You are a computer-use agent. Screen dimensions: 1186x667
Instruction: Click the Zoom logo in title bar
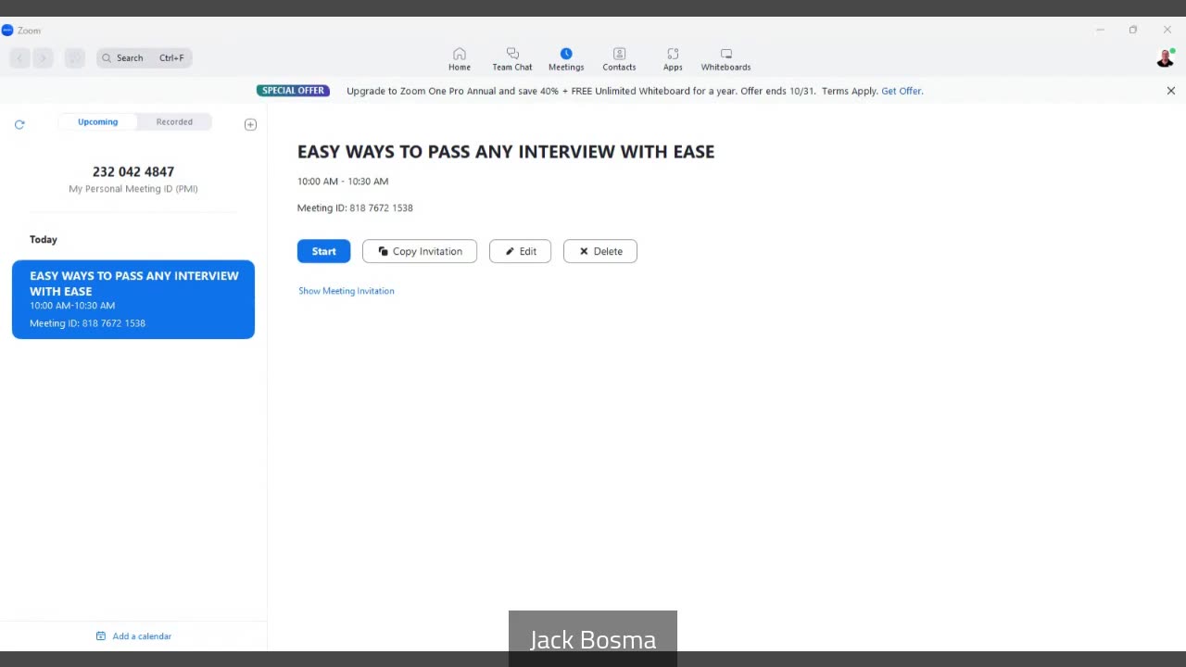click(7, 31)
